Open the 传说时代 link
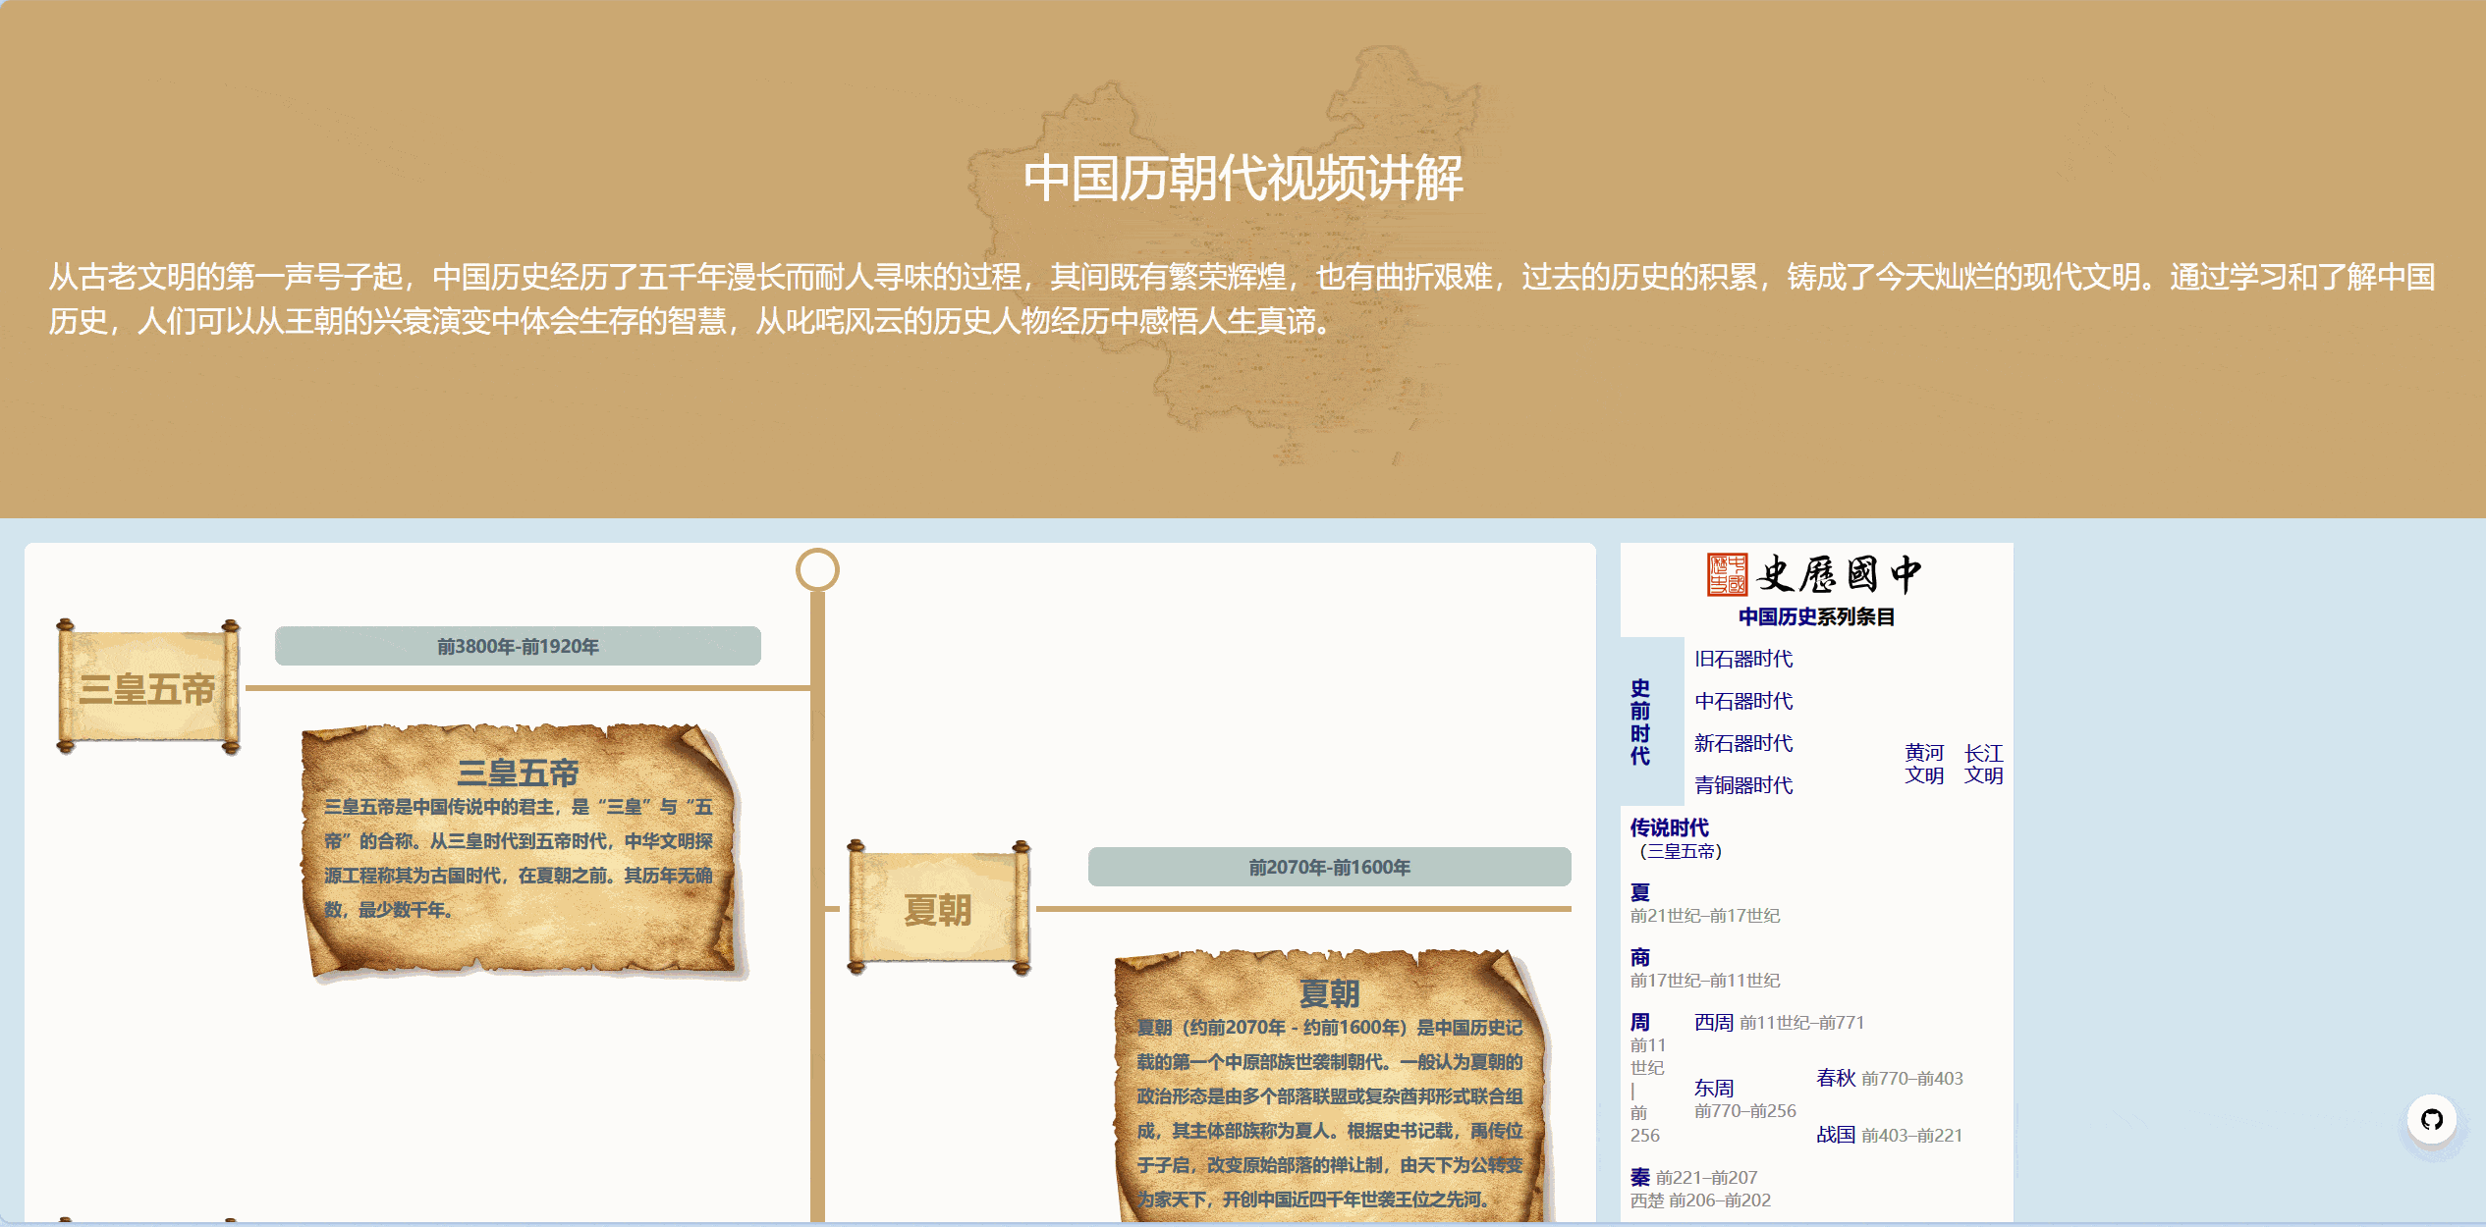This screenshot has width=2486, height=1227. (1669, 827)
